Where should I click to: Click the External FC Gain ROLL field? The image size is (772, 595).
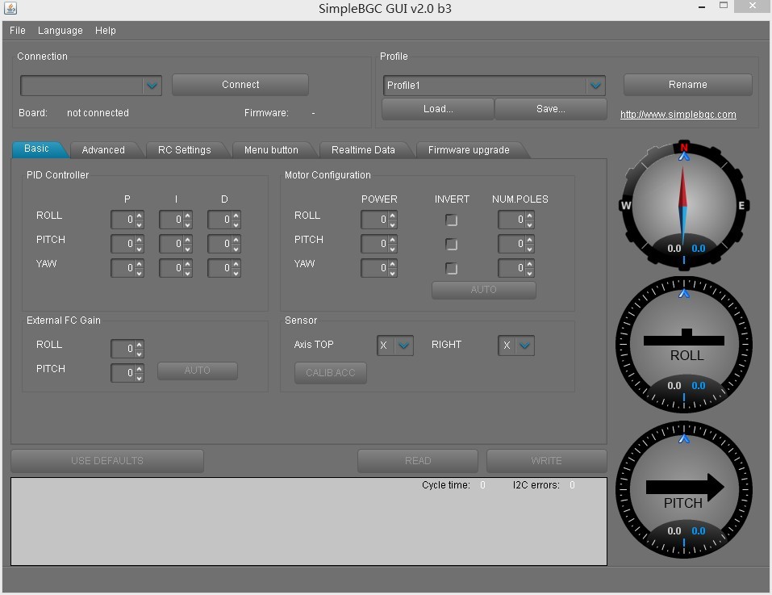coord(123,349)
